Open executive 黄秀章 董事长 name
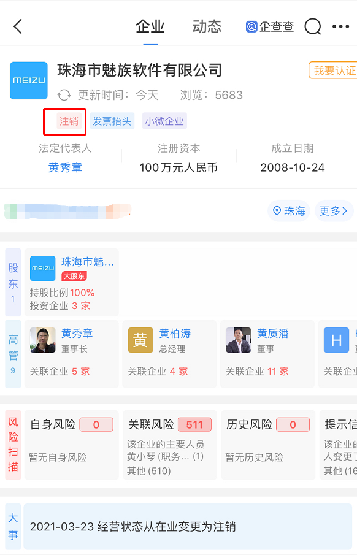The height and width of the screenshot is (555, 357). pyautogui.click(x=77, y=334)
